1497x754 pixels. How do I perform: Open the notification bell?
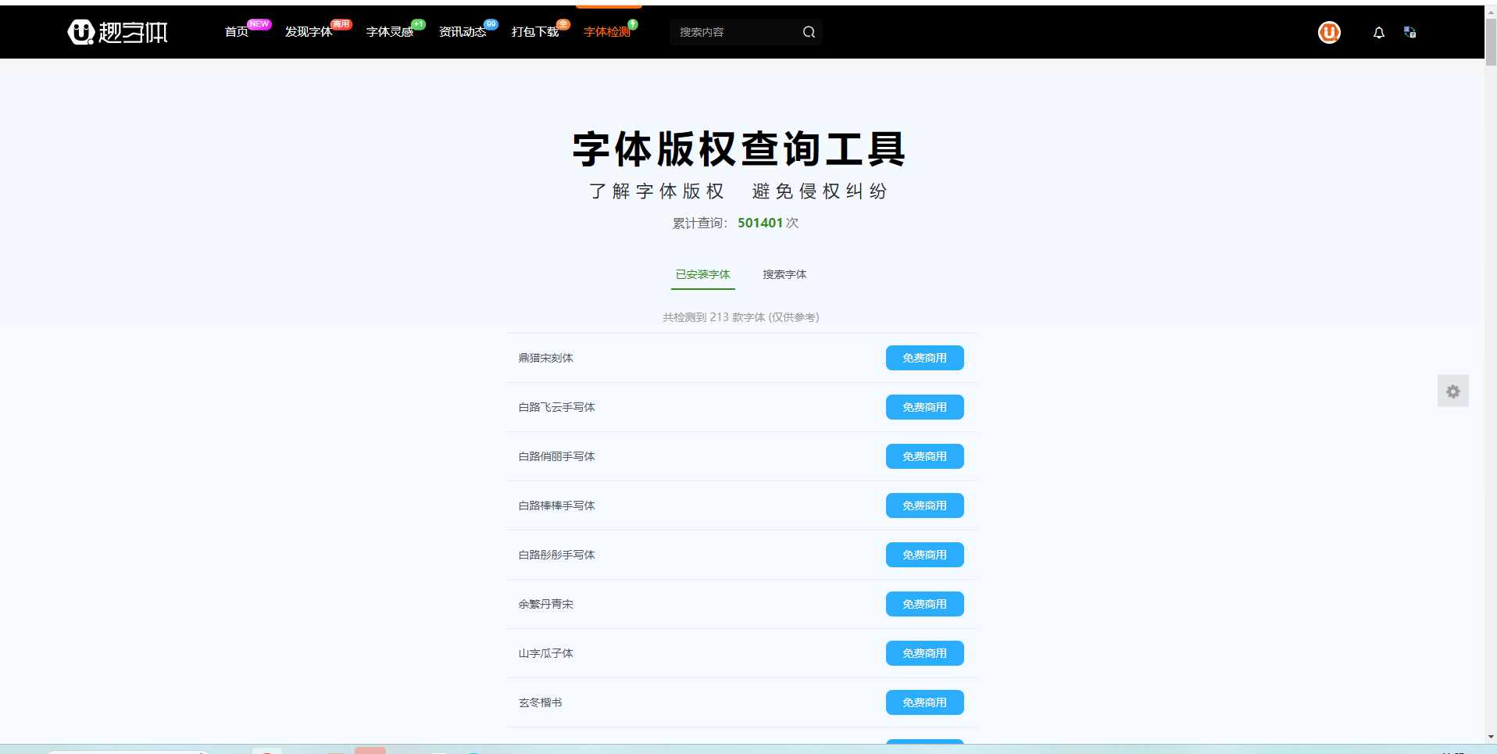click(1379, 33)
